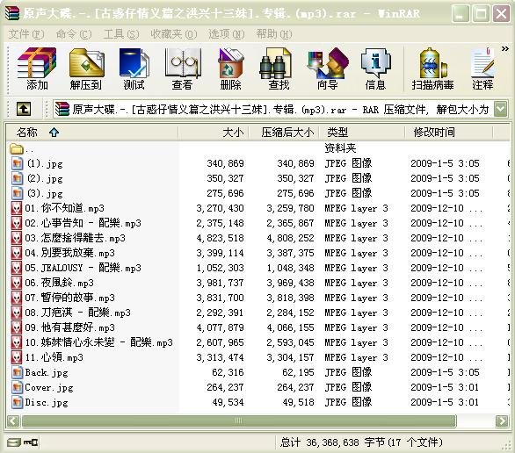Click the 删除 (Delete) toolbar icon

coord(231,68)
